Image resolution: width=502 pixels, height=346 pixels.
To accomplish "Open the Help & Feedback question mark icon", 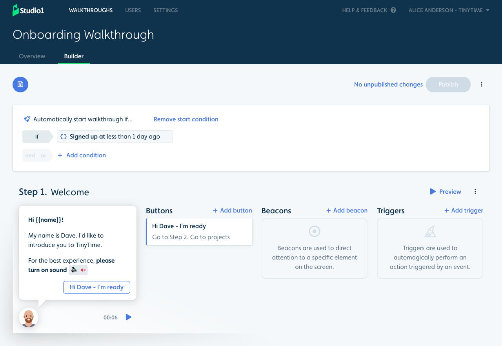I will (393, 10).
